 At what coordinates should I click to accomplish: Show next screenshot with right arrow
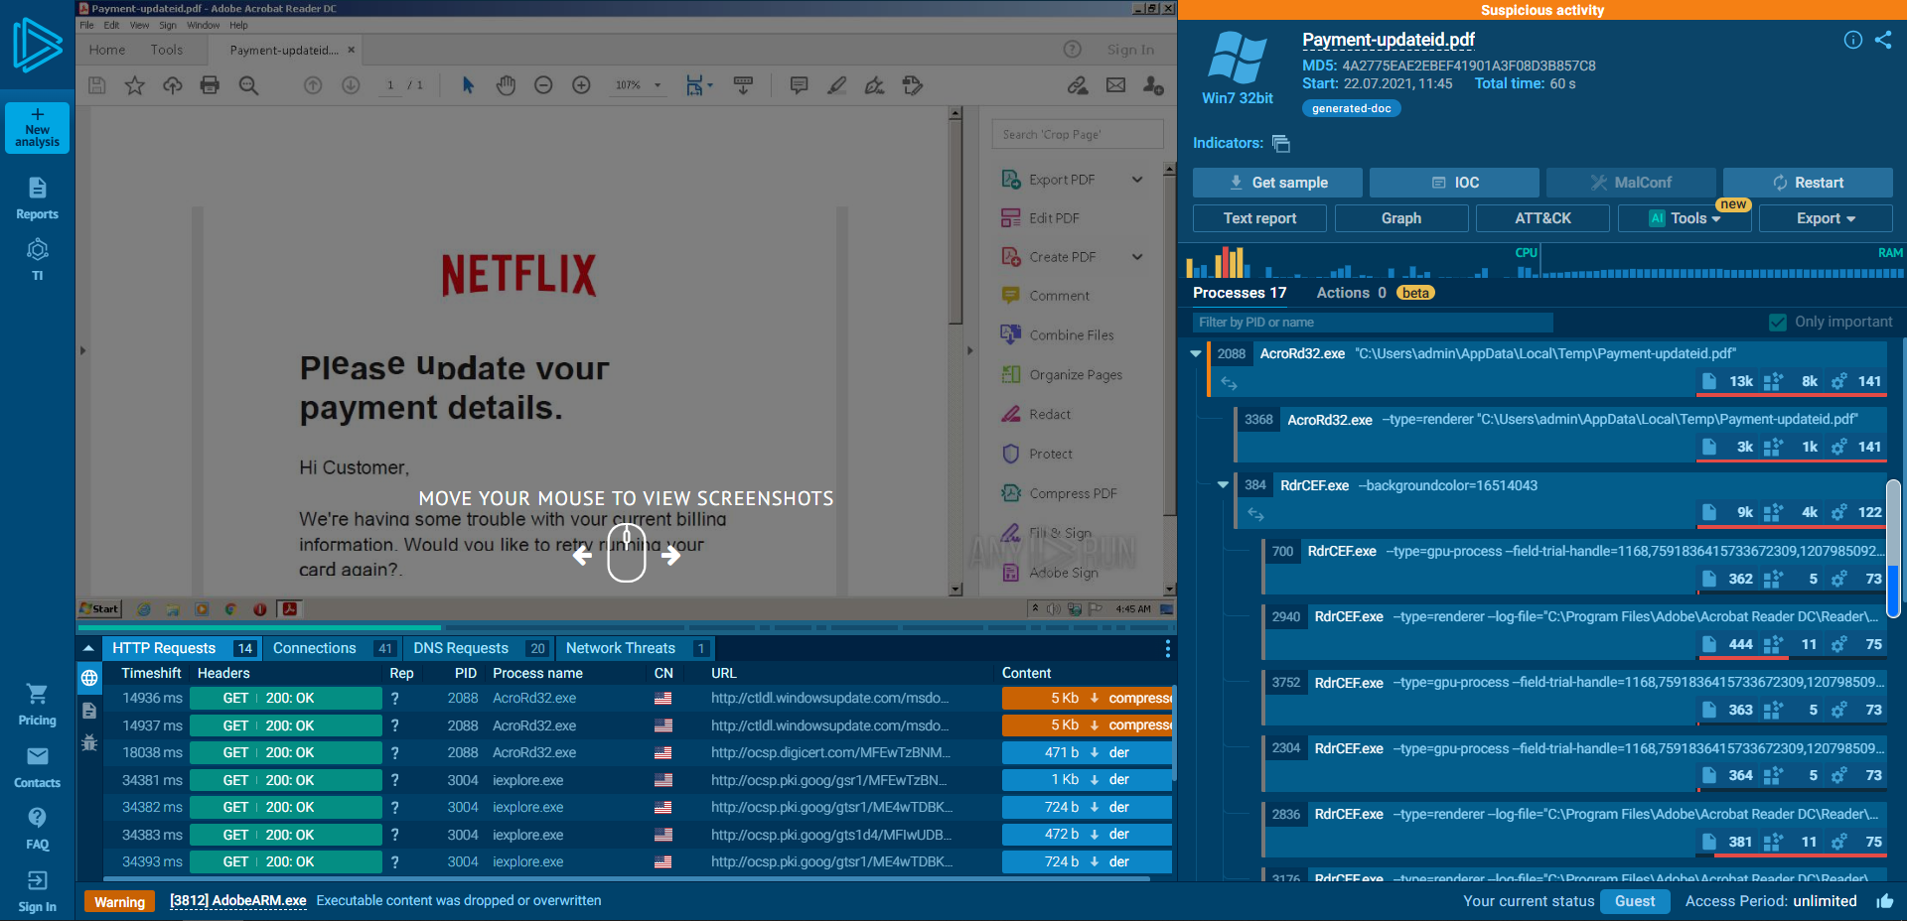[x=670, y=556]
